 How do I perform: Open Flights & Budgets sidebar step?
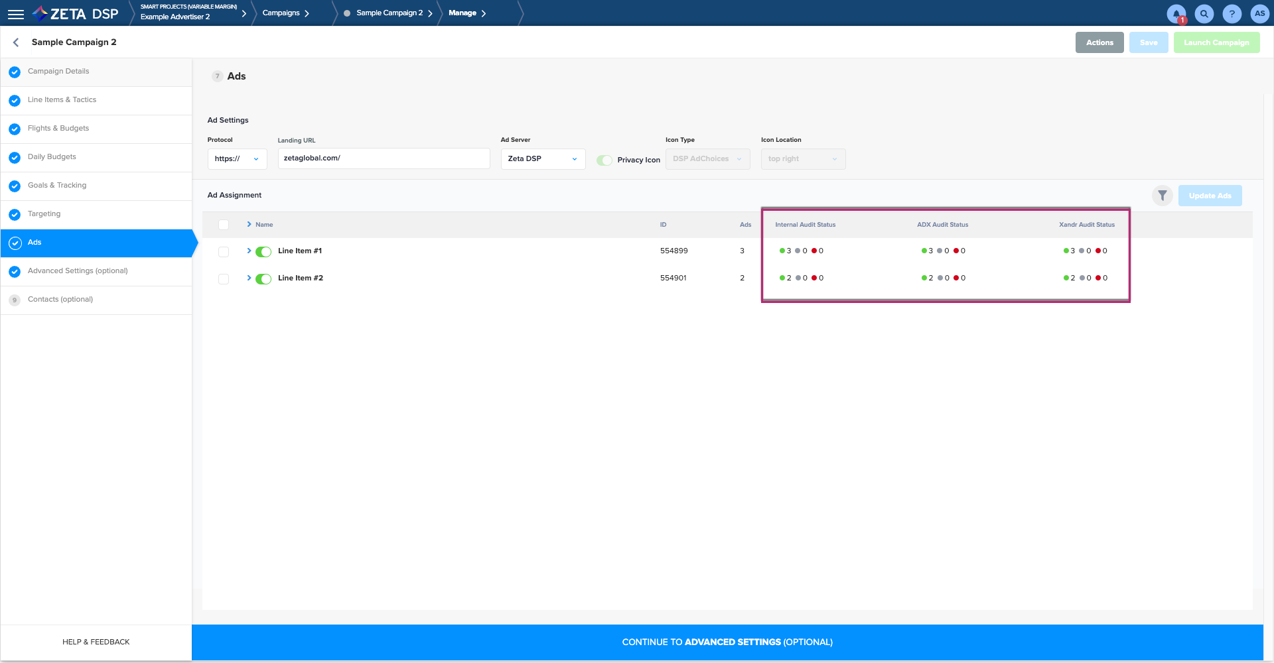[58, 129]
